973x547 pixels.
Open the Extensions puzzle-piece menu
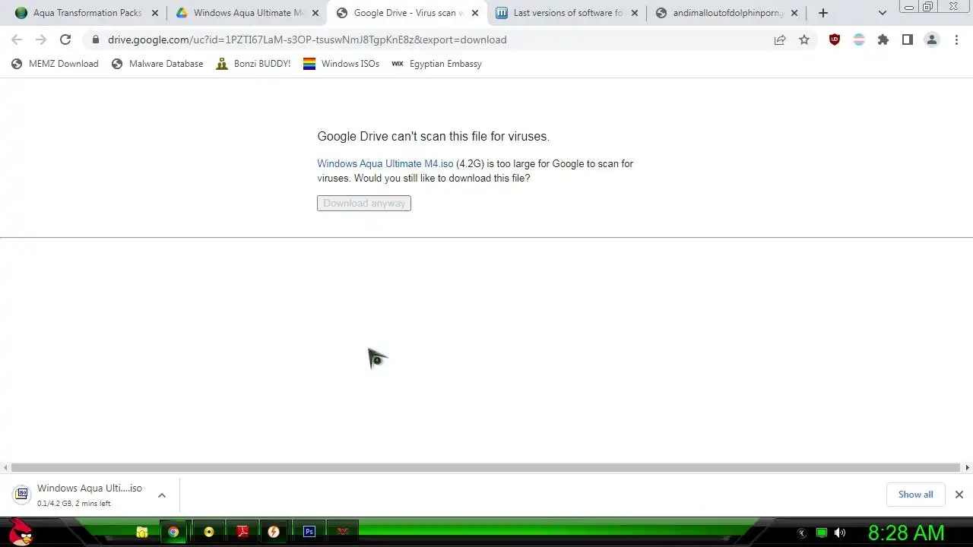883,40
